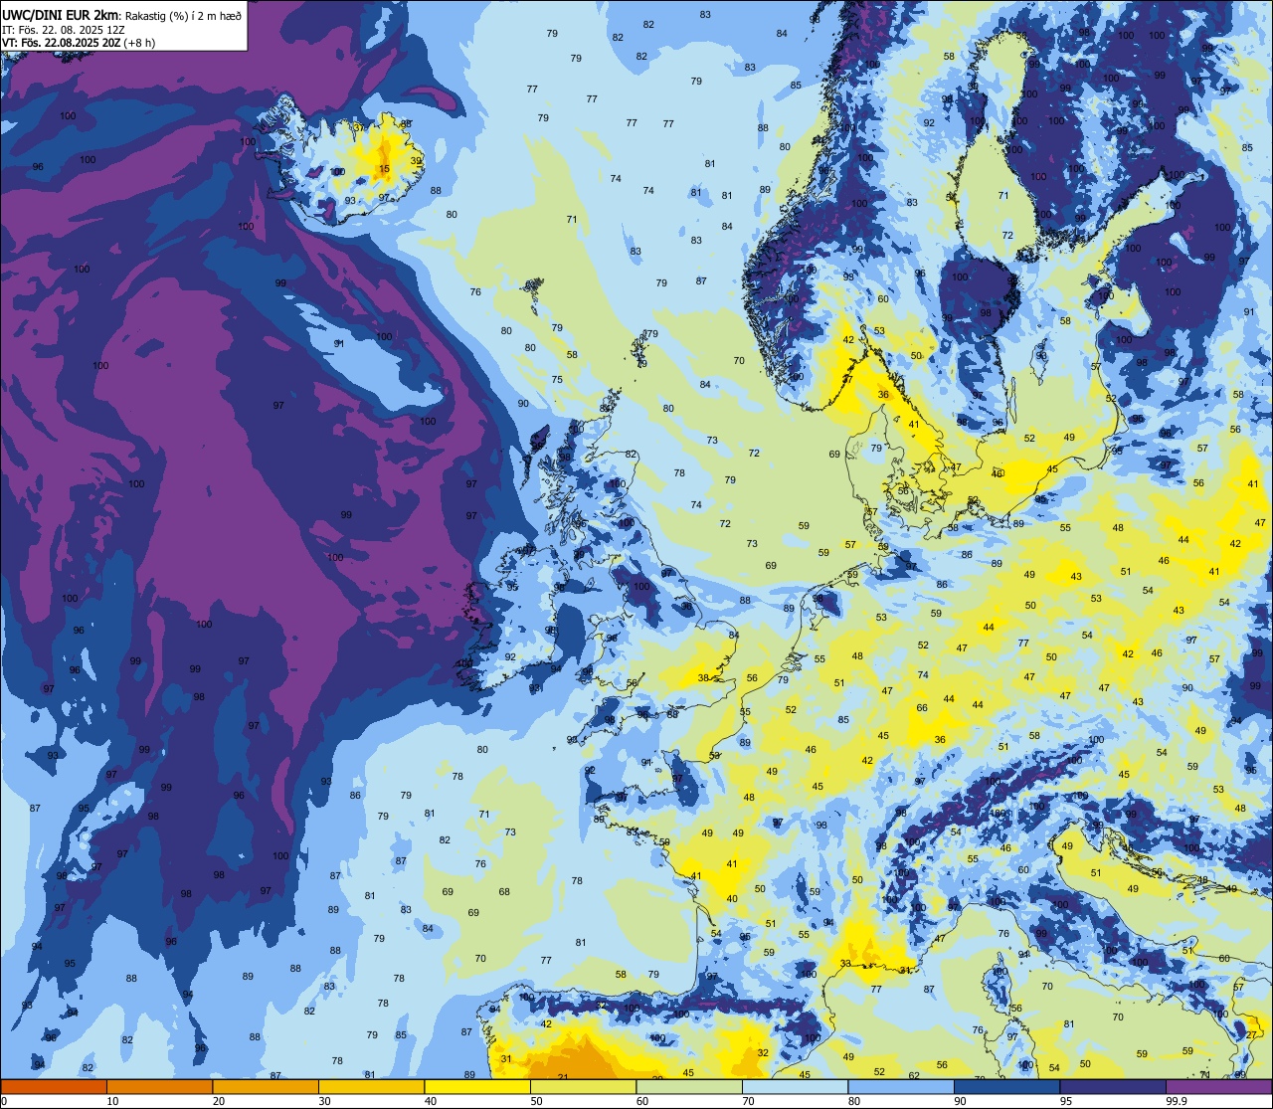Screen dimensions: 1273x1109
Task: Click the '99.9' legend tick label
Action: pyautogui.click(x=1178, y=1101)
